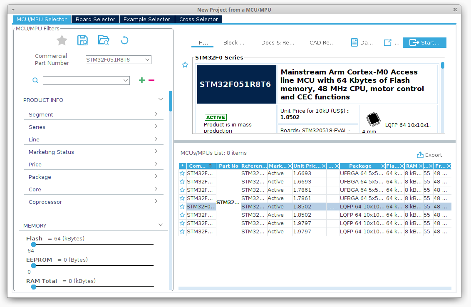
Task: Switch to the Cross Selector tab
Action: 198,19
